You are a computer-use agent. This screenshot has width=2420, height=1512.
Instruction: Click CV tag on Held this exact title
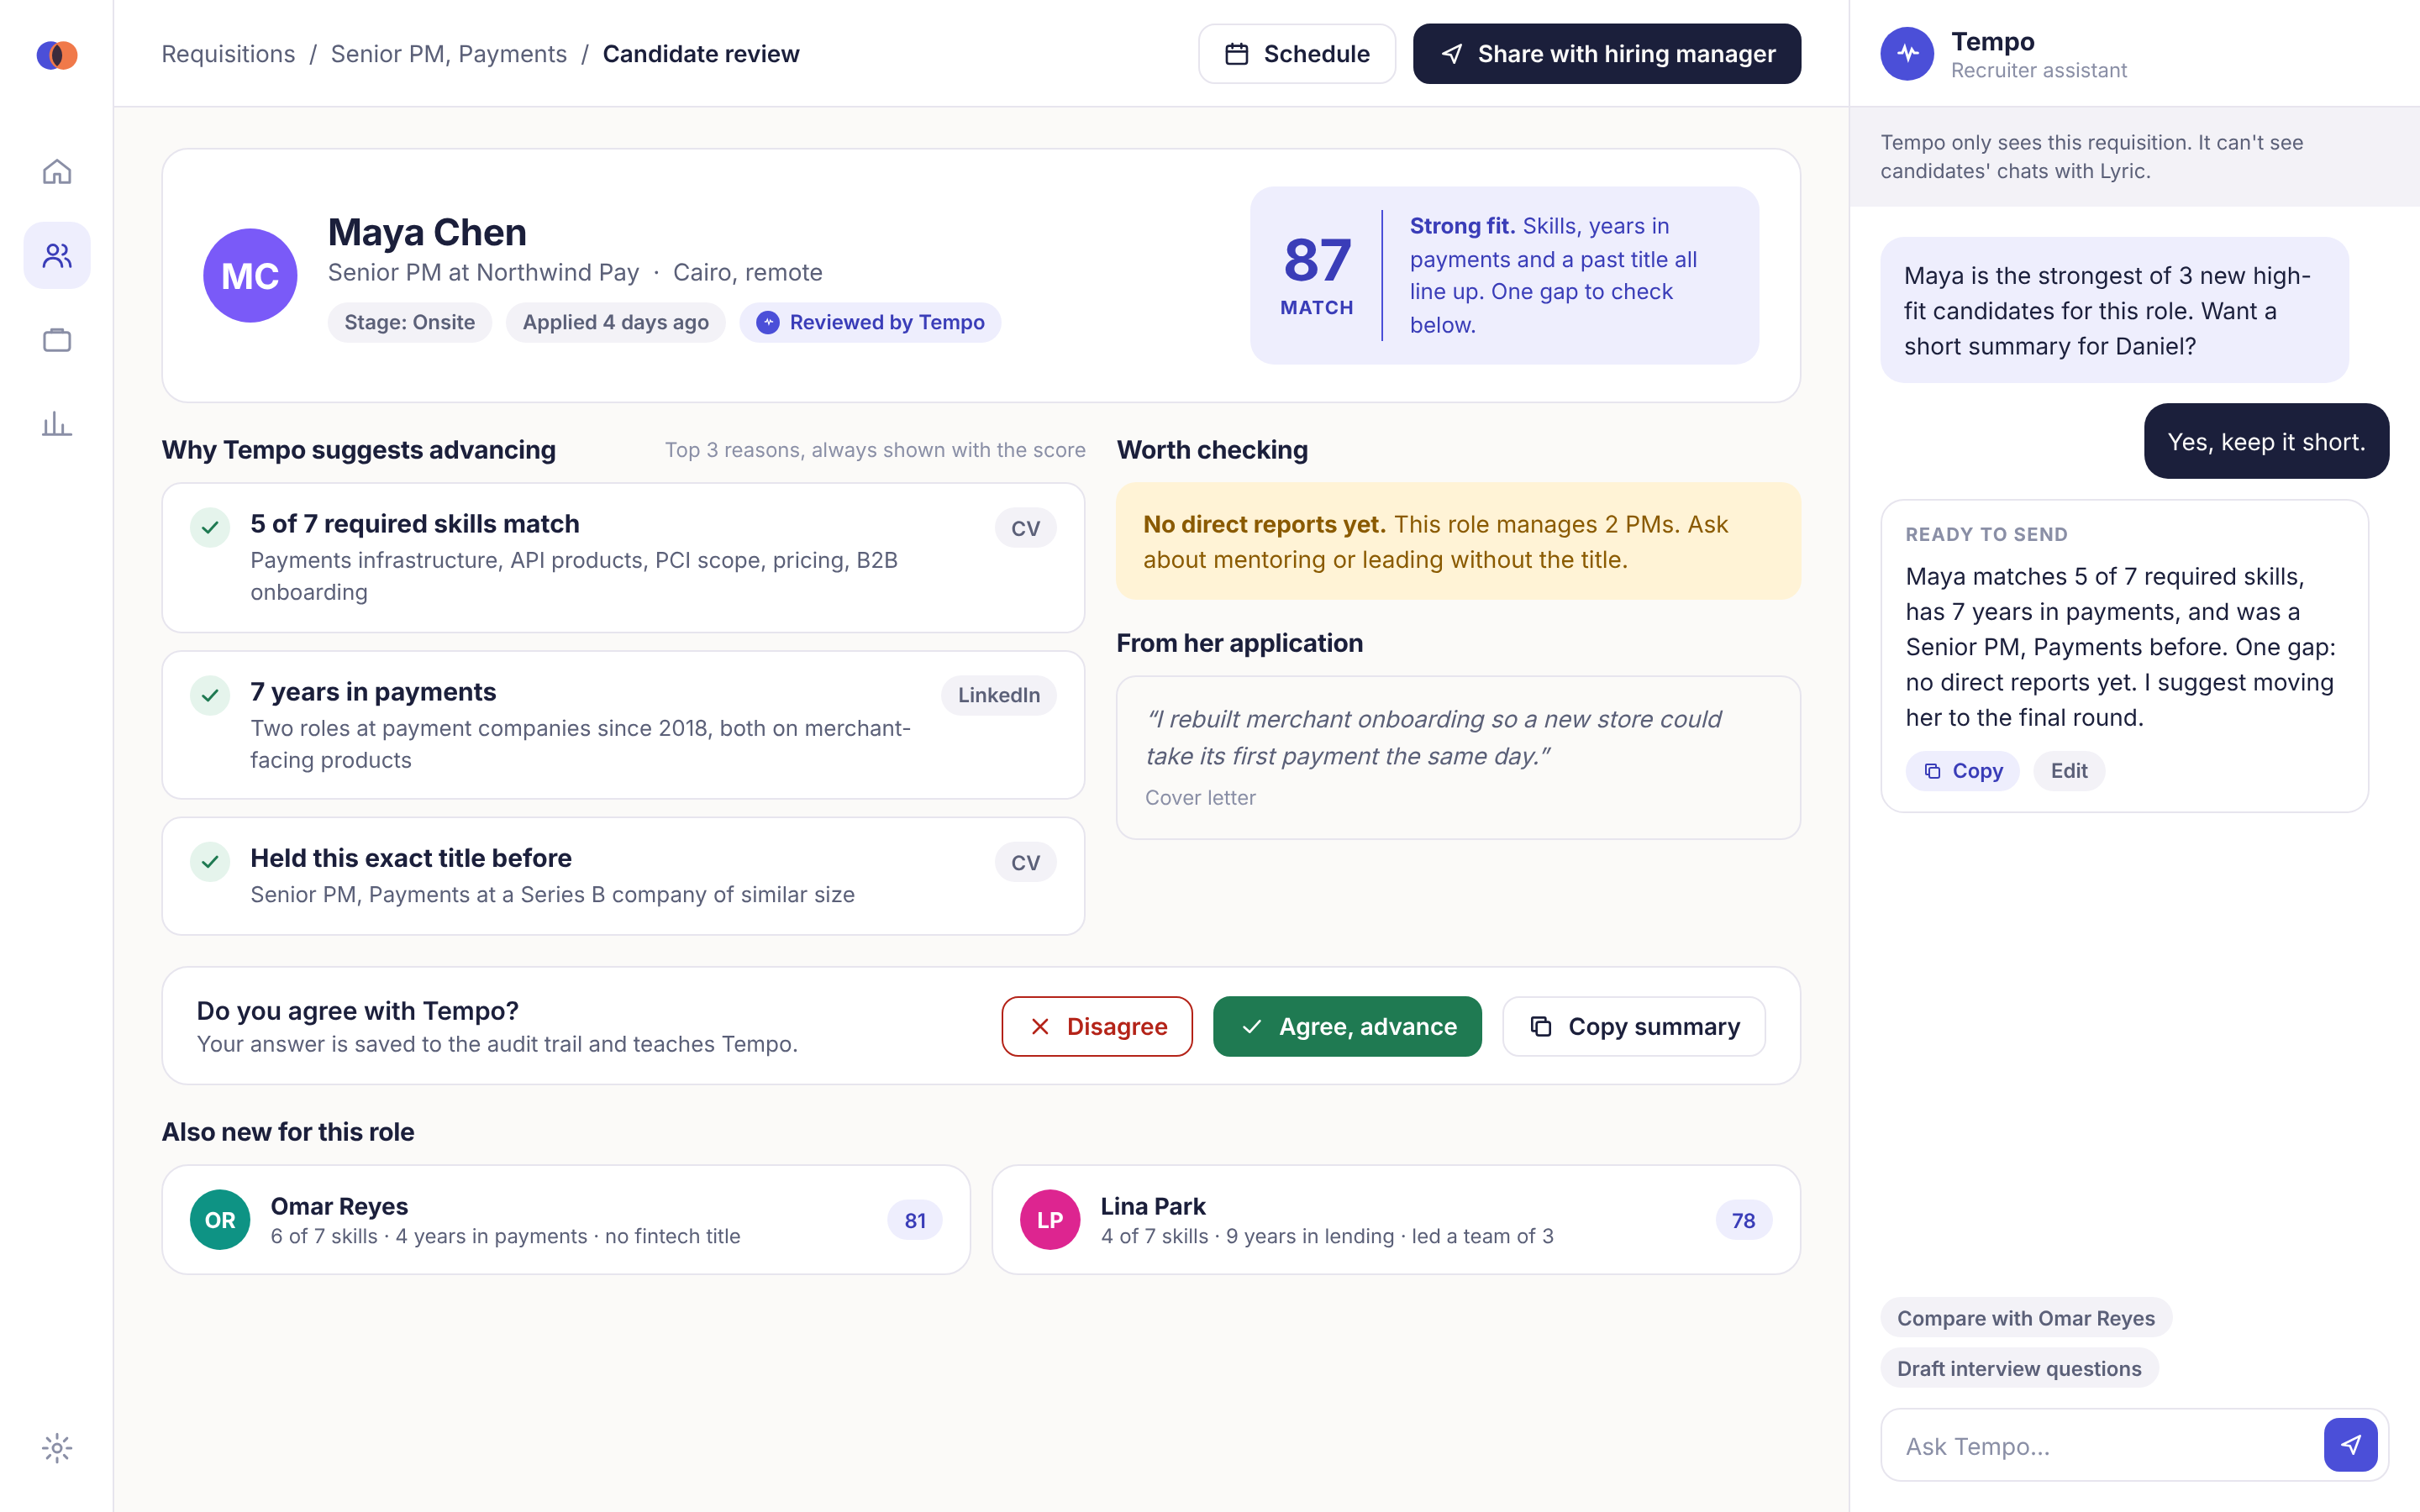click(1025, 862)
